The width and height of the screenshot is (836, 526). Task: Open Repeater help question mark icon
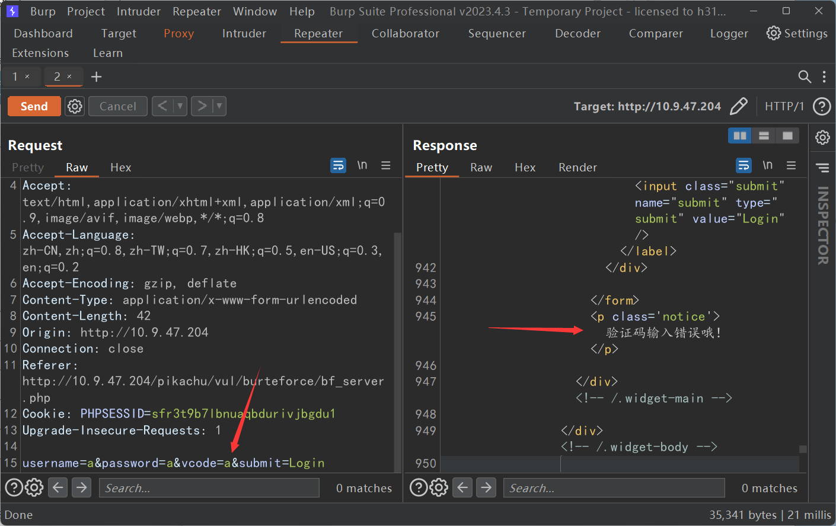822,106
